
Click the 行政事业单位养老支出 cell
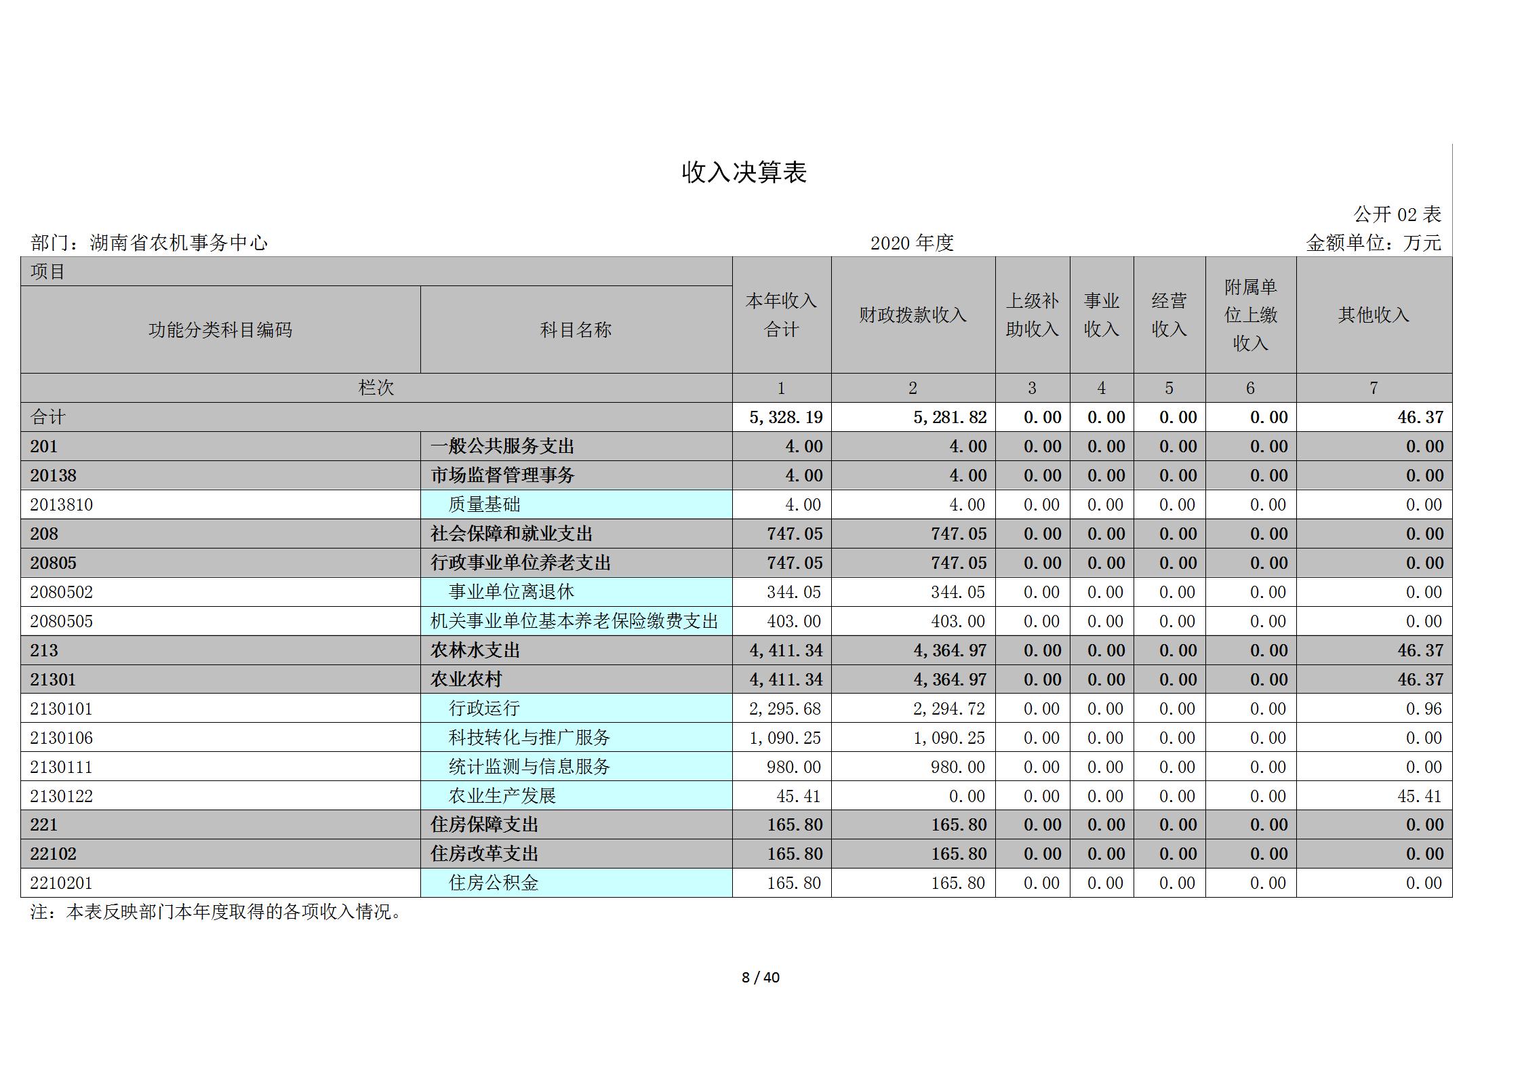click(x=576, y=563)
